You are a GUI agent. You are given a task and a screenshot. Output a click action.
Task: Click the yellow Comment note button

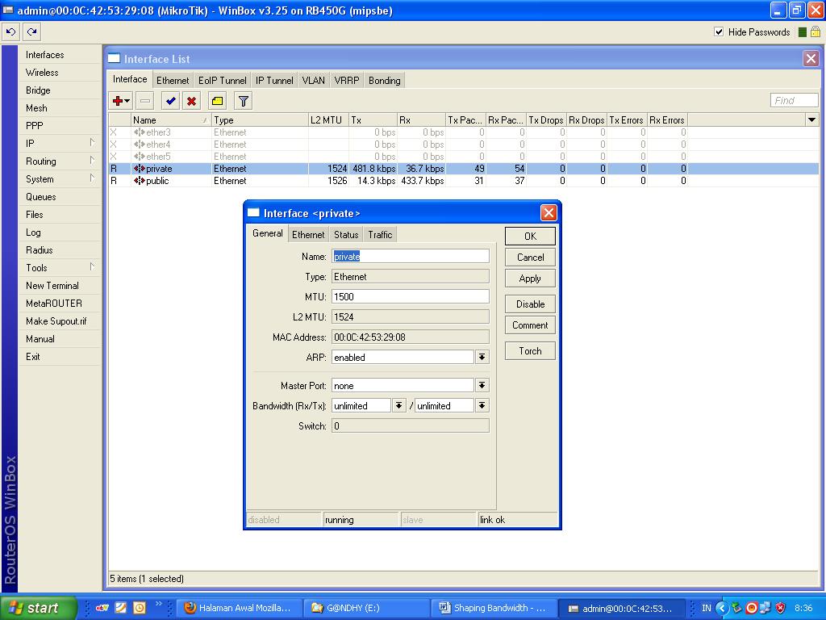[217, 101]
